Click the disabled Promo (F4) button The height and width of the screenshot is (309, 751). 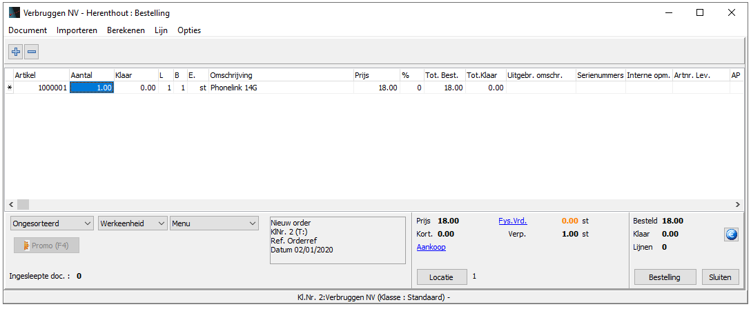(x=46, y=246)
